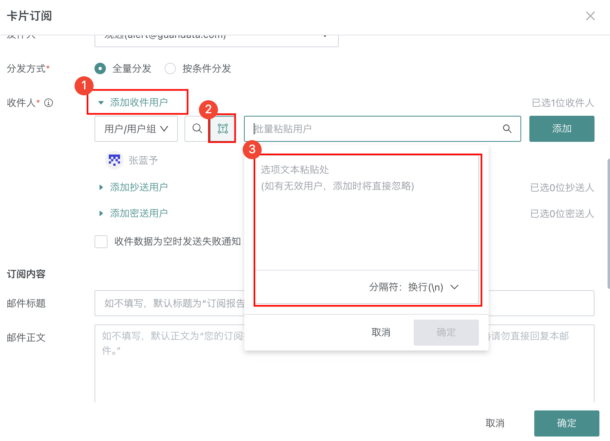Viewport: 610px width, 441px height.
Task: Click magnifier icon inside 批量粘贴用户 field
Action: 507,129
